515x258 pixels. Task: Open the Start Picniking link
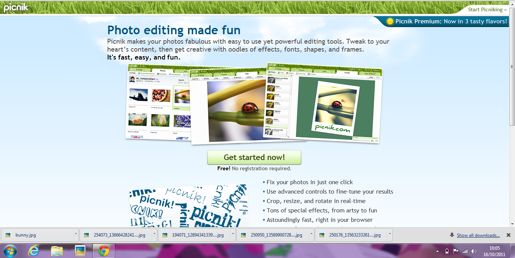(487, 9)
